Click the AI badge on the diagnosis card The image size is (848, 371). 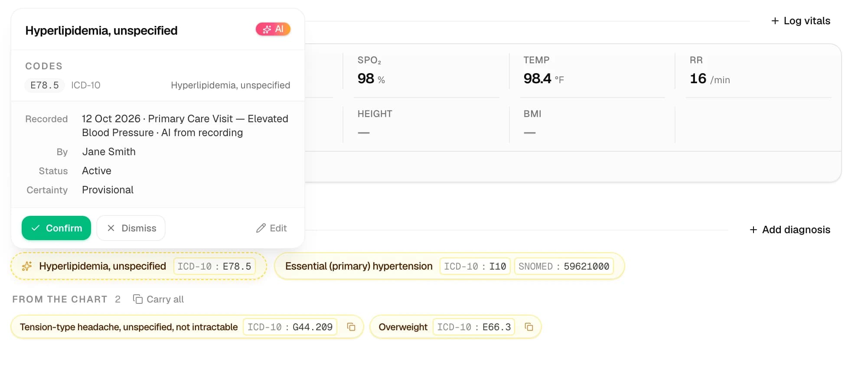tap(273, 29)
